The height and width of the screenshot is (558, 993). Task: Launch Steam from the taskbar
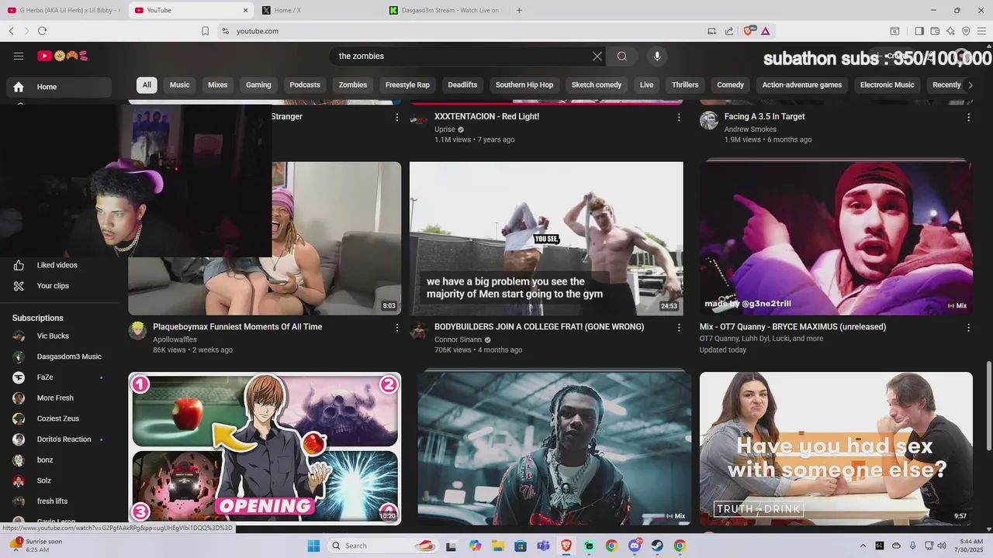point(657,546)
